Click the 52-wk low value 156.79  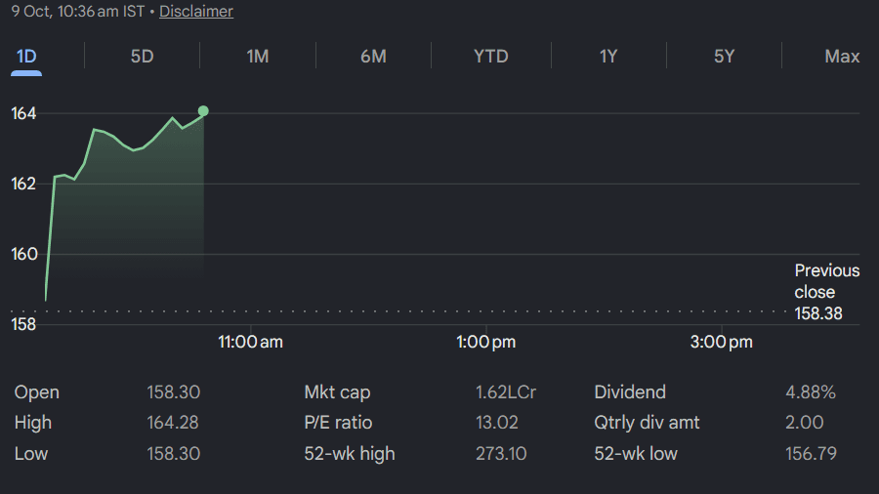point(812,453)
